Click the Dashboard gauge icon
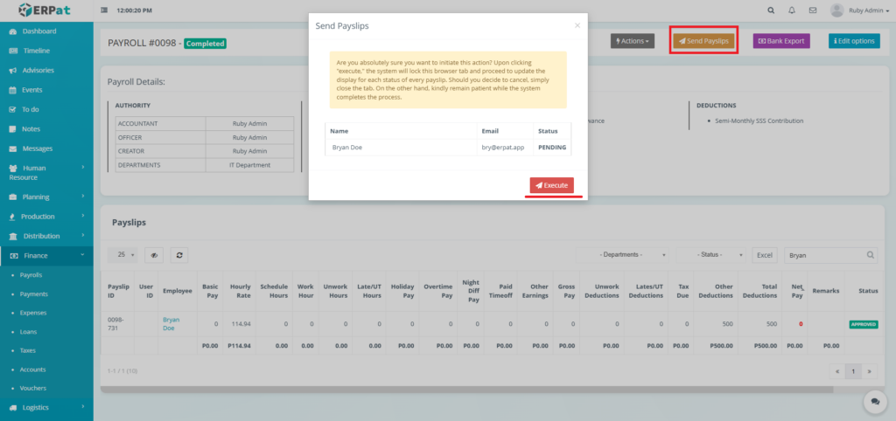The height and width of the screenshot is (421, 896). click(x=12, y=31)
